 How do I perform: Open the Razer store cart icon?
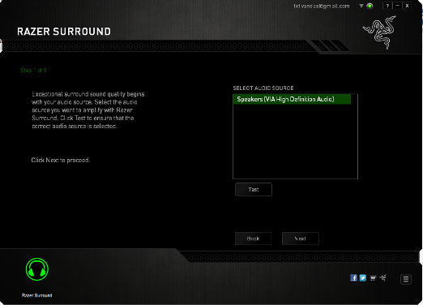click(373, 278)
